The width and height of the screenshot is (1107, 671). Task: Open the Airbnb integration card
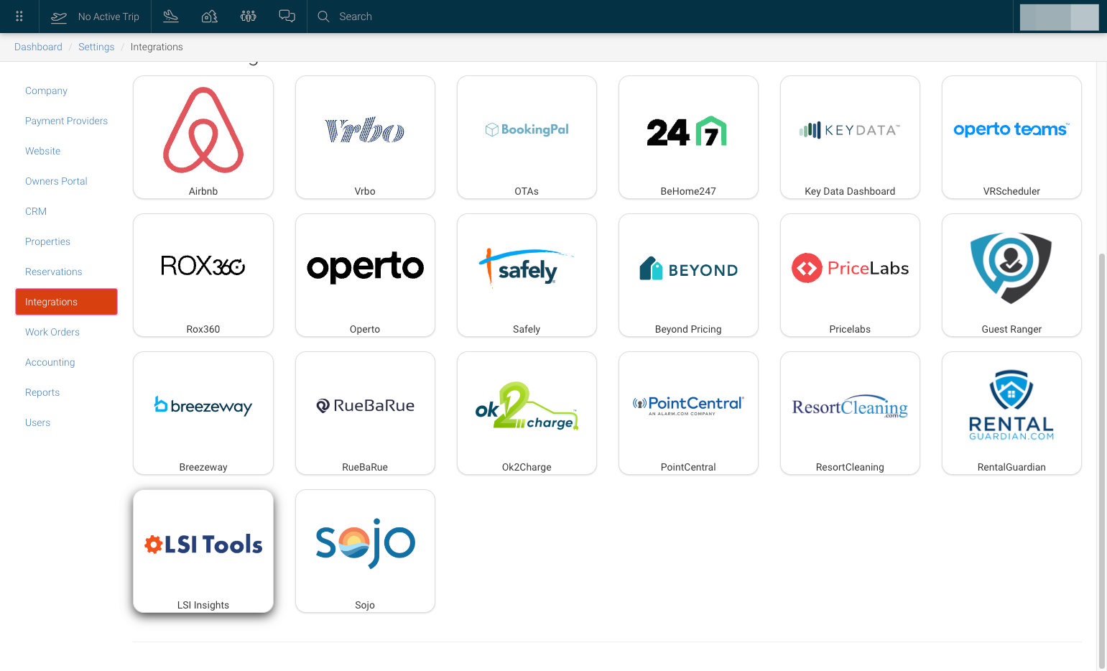click(203, 137)
